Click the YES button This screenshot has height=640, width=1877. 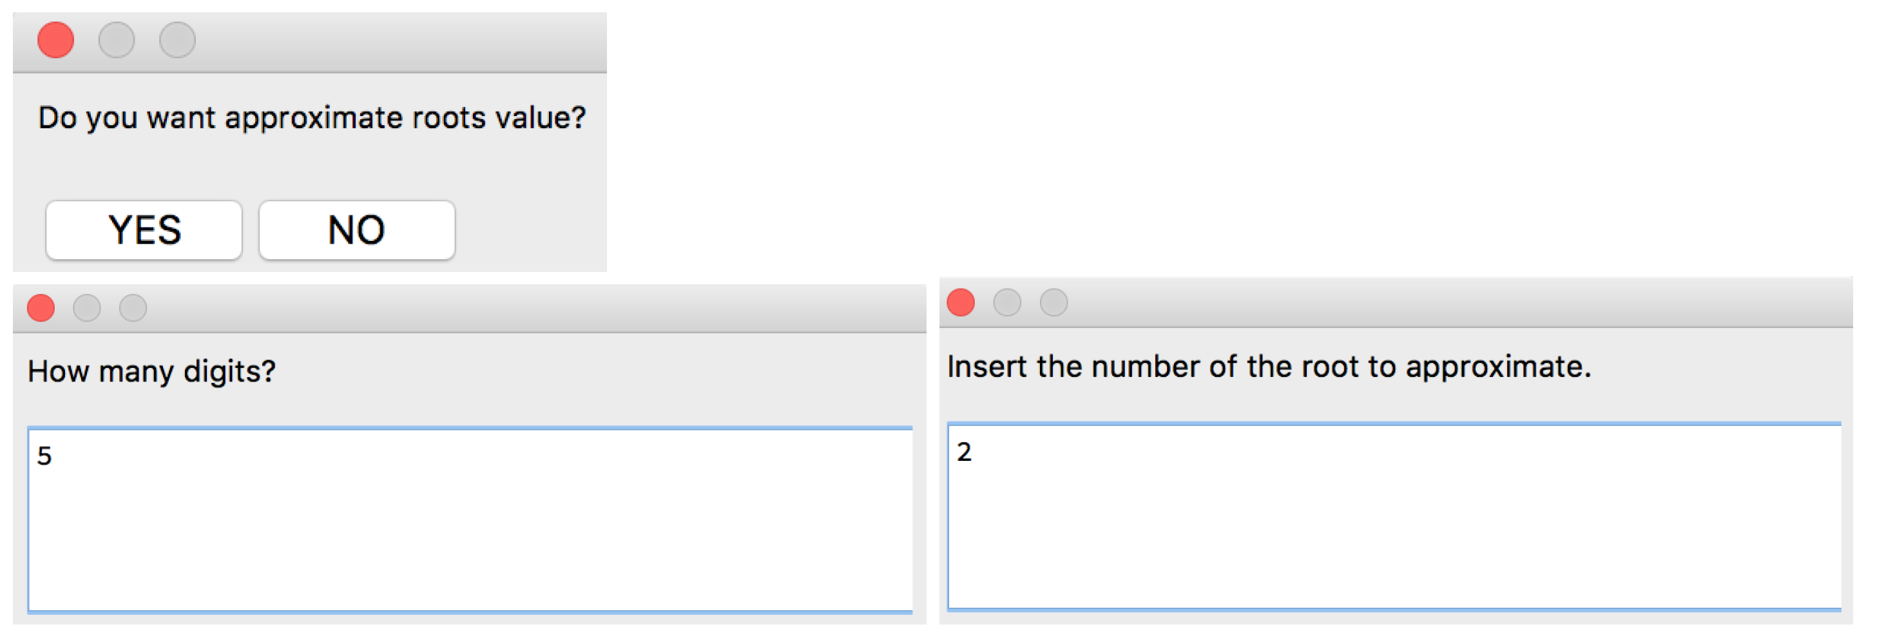(x=144, y=230)
